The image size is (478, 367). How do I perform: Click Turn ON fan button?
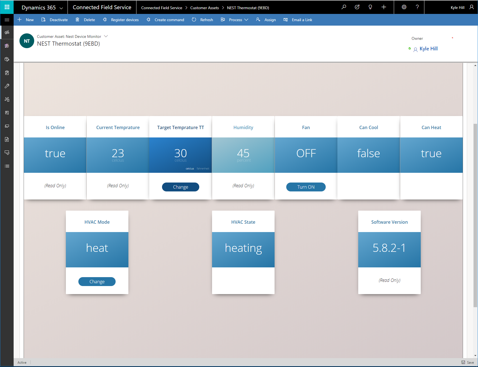(306, 187)
